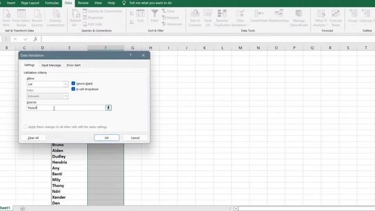Expand the Data between dropdown
This screenshot has height=211, width=375.
click(x=66, y=96)
